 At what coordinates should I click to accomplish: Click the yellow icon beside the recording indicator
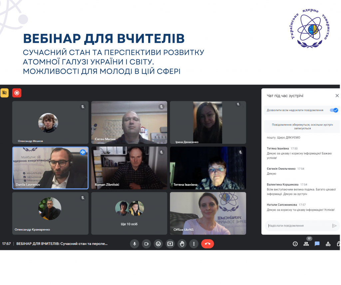(4, 93)
